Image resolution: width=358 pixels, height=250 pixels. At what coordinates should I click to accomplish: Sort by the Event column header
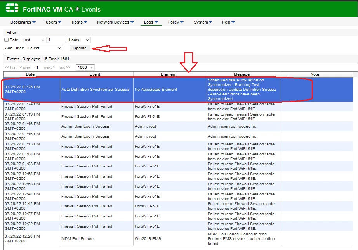coord(95,74)
